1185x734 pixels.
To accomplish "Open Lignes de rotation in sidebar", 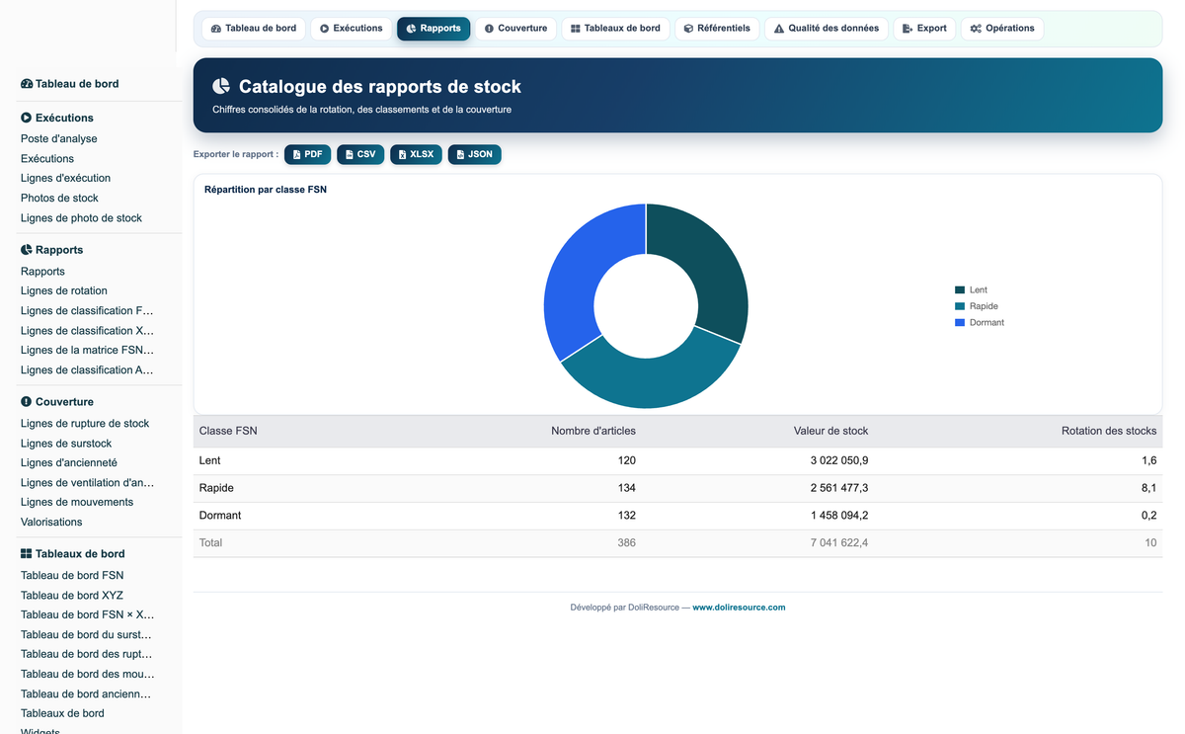I will point(64,291).
